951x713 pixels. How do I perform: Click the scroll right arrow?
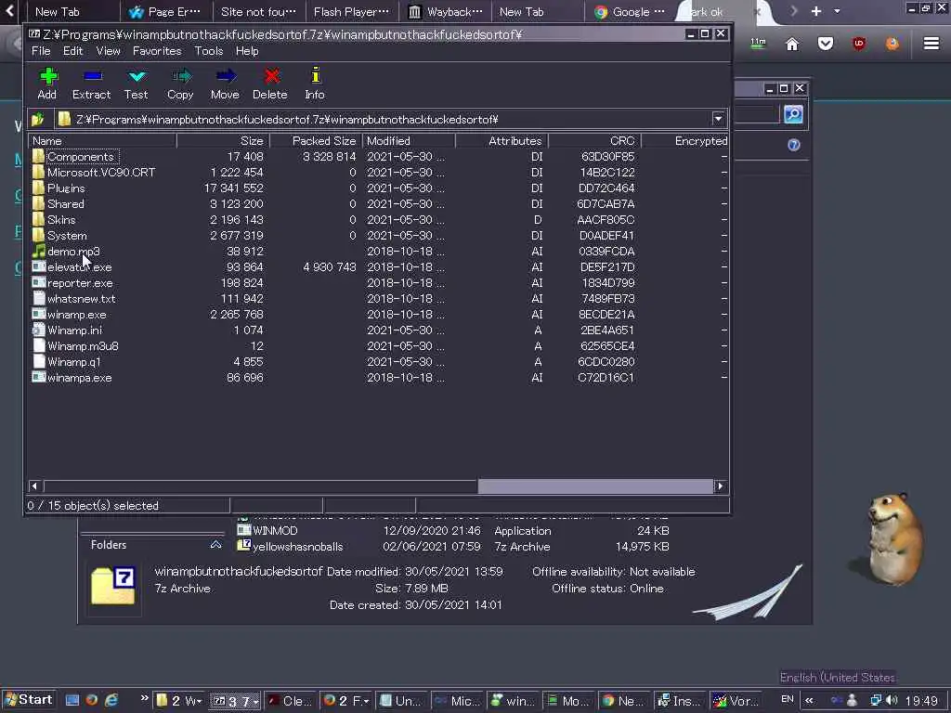(x=721, y=486)
